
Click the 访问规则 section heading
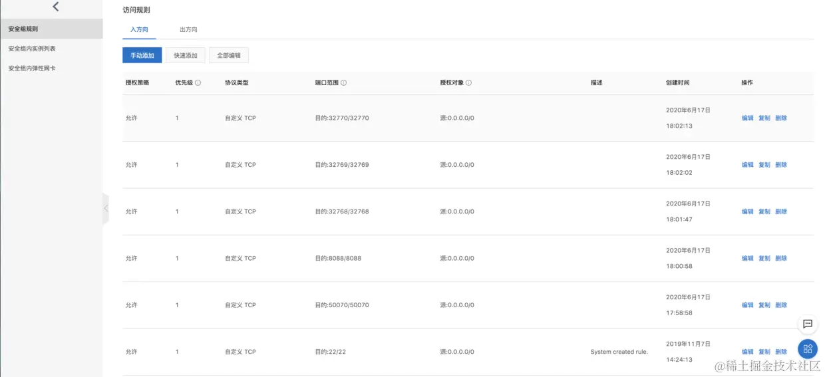[x=136, y=10]
